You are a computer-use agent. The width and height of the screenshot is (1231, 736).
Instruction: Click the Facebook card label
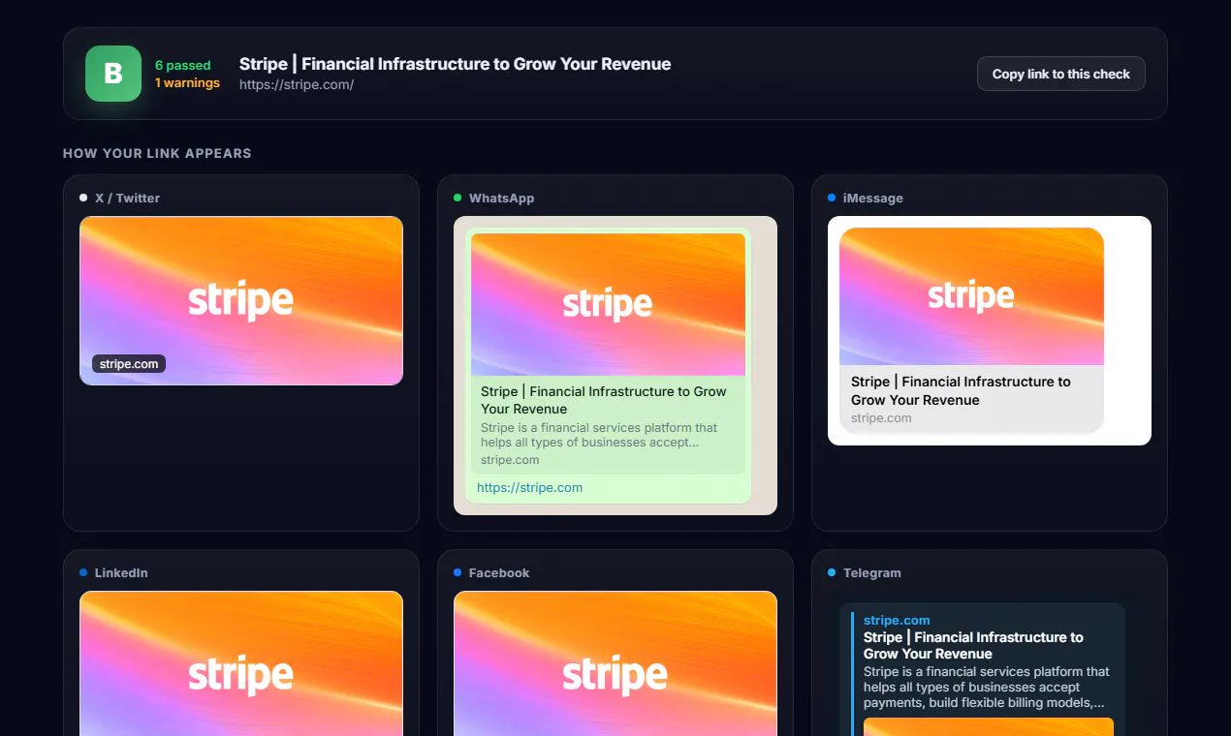click(499, 572)
